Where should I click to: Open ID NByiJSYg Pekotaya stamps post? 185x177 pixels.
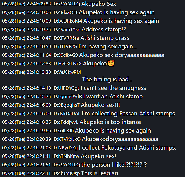(x=65, y=148)
